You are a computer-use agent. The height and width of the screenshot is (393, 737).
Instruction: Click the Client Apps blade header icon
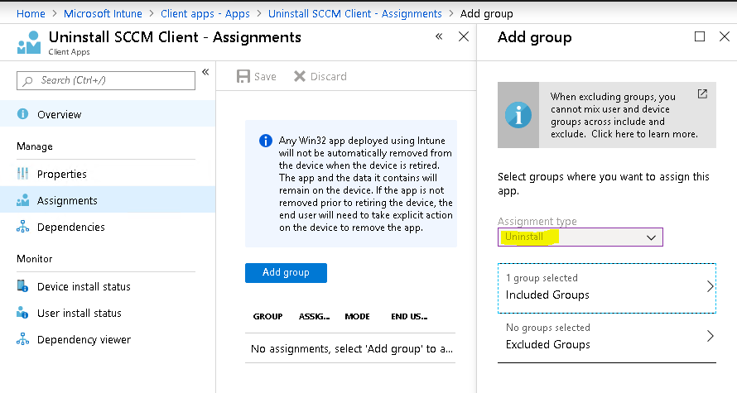(29, 43)
